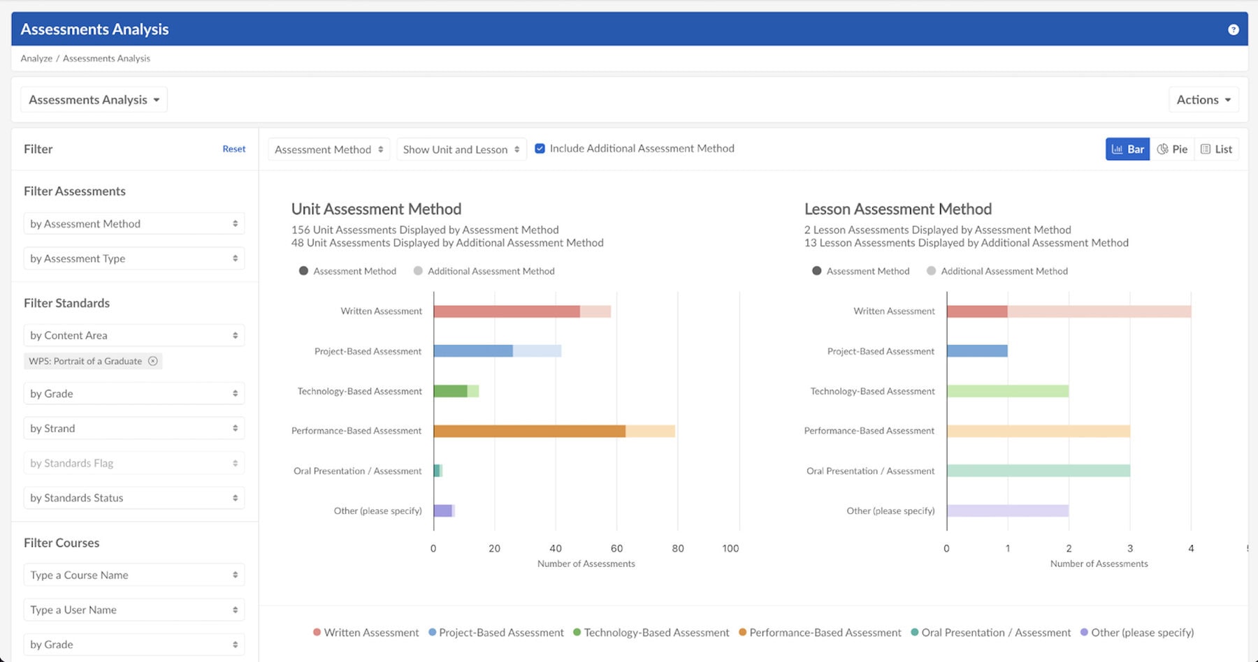Screen dimensions: 1258x662
Task: Click the help question mark icon
Action: pos(1233,29)
